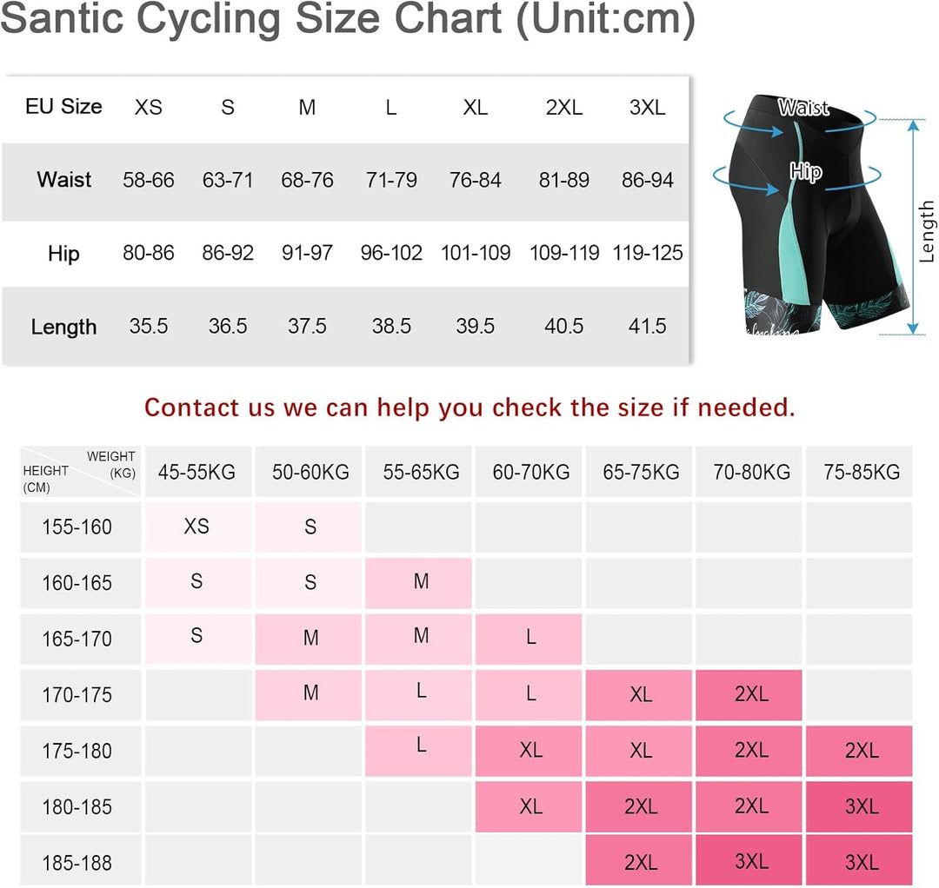Image resolution: width=939 pixels, height=888 pixels.
Task: Click the vertical Length label beside shorts
Action: (x=928, y=232)
